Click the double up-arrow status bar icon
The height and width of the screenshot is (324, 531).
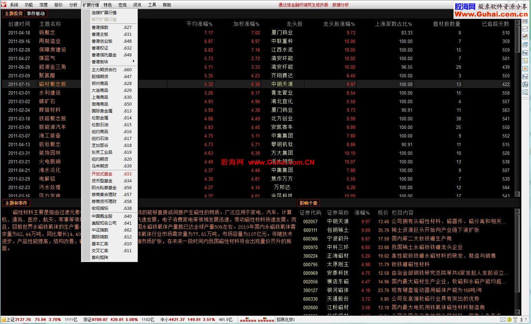pos(521,320)
